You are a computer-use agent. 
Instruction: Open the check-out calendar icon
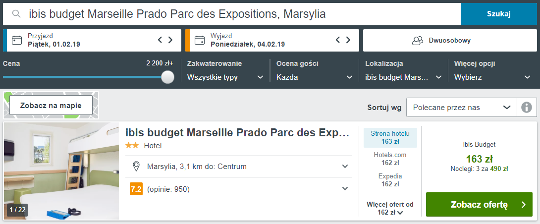(x=200, y=40)
